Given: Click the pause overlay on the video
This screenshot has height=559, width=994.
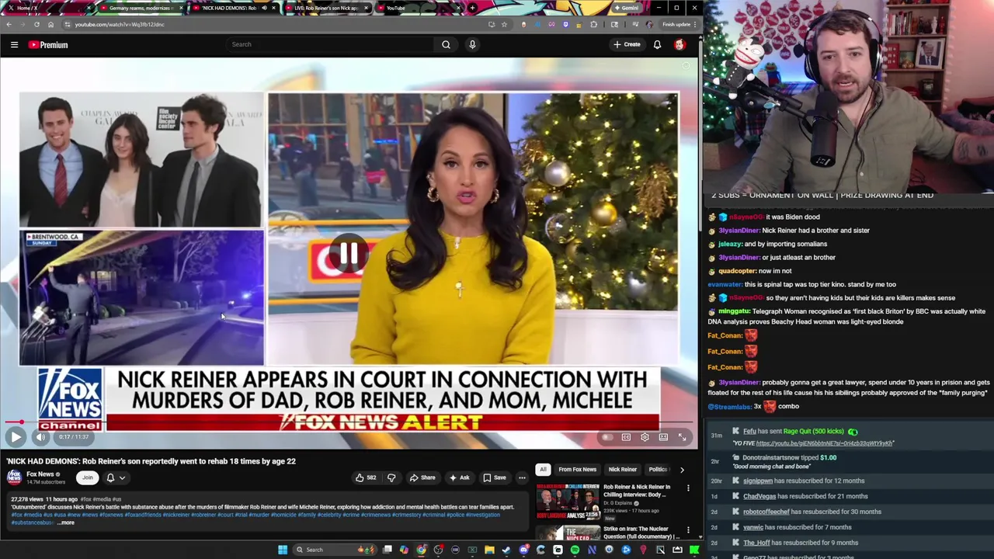Looking at the screenshot, I should tap(348, 254).
